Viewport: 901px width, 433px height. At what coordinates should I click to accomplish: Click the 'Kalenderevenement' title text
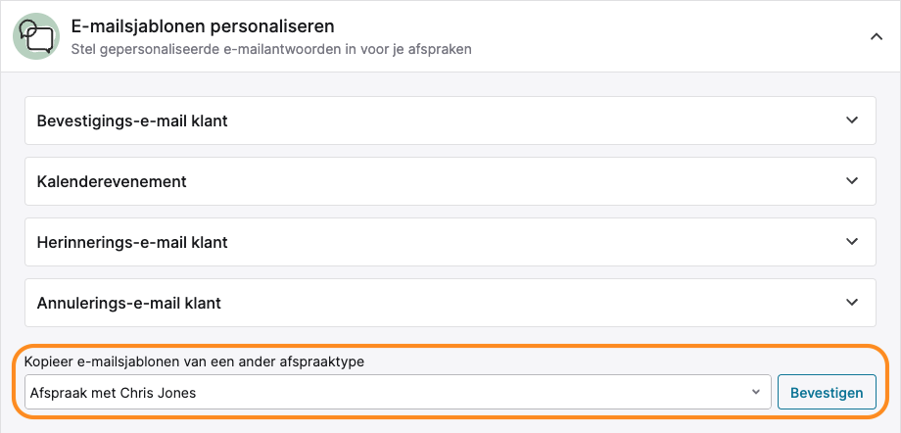112,181
